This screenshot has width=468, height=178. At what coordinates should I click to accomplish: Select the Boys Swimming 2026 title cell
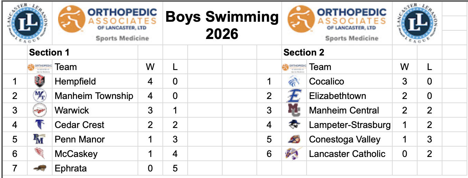click(x=222, y=25)
